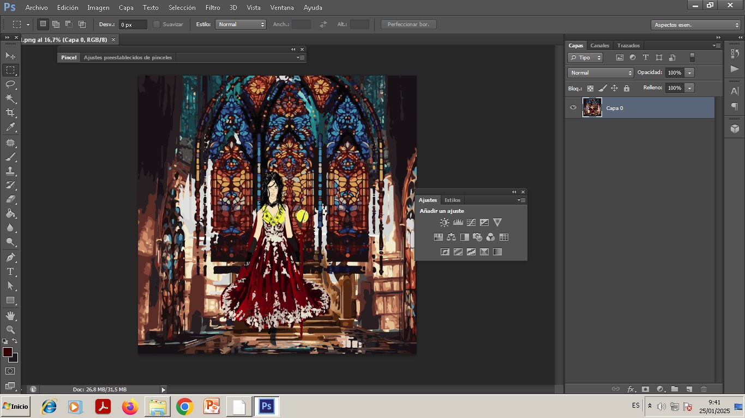Add a Curves adjustment
Image resolution: width=745 pixels, height=418 pixels.
click(x=471, y=222)
